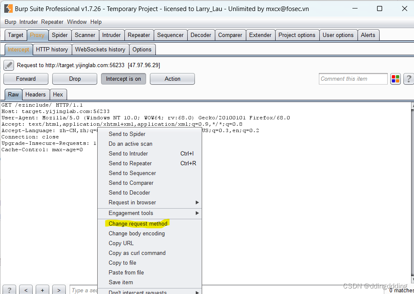Switch to the Spider tab
Screen dimensions: 414x294
60,35
